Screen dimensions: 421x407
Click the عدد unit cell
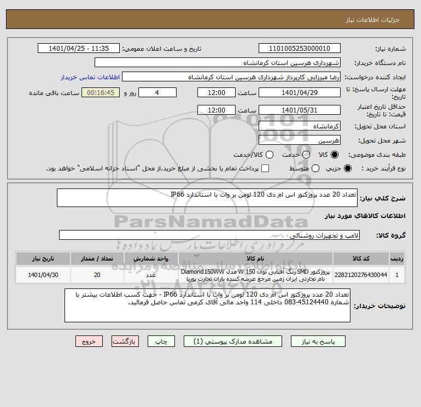(x=151, y=275)
